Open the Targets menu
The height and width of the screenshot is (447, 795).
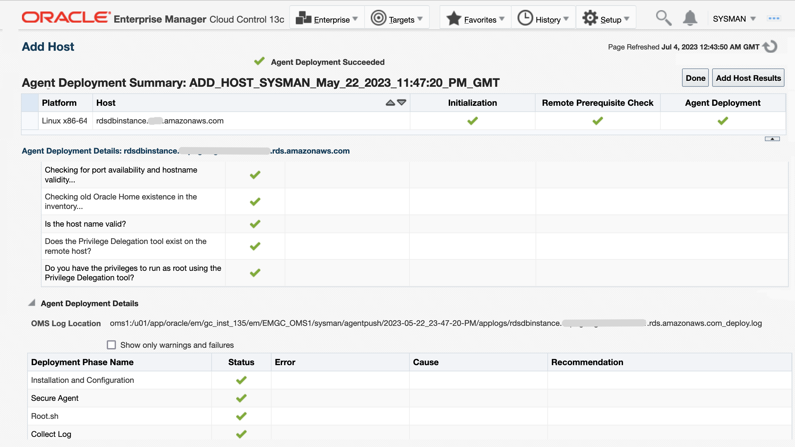click(402, 20)
